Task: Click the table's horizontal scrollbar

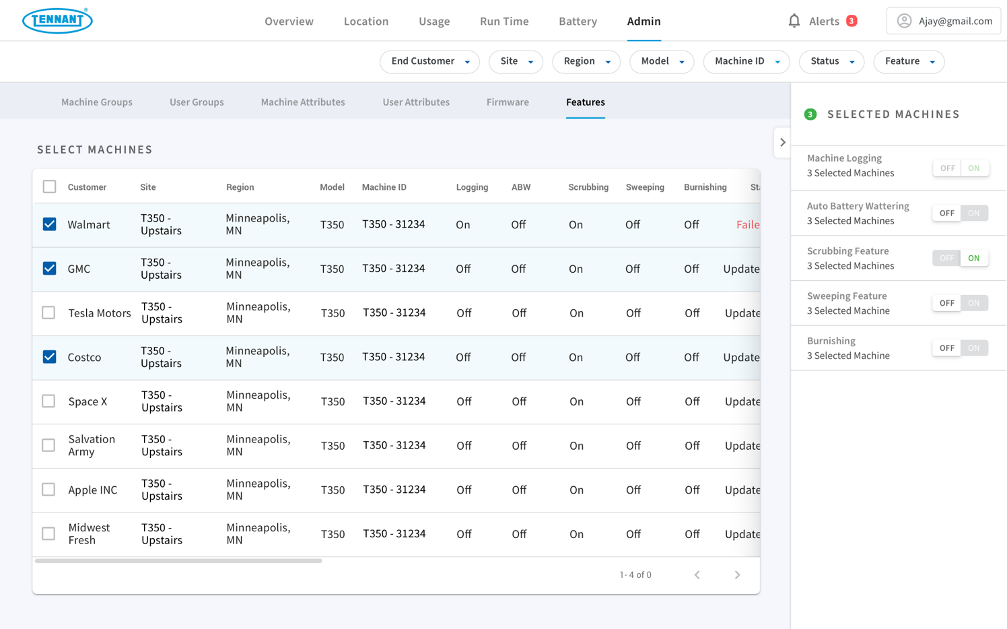Action: (178, 560)
